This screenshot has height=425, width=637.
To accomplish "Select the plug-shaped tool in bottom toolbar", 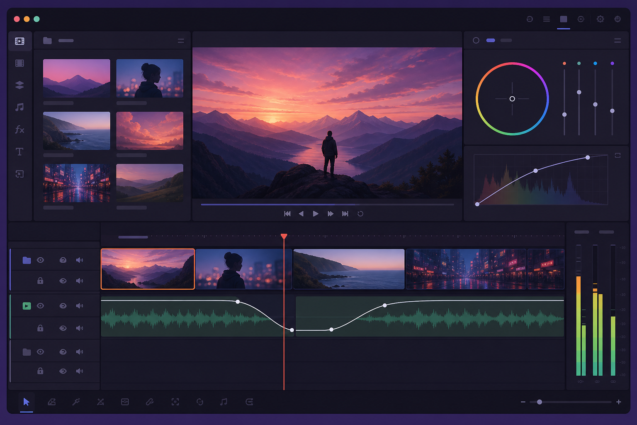I will 76,402.
